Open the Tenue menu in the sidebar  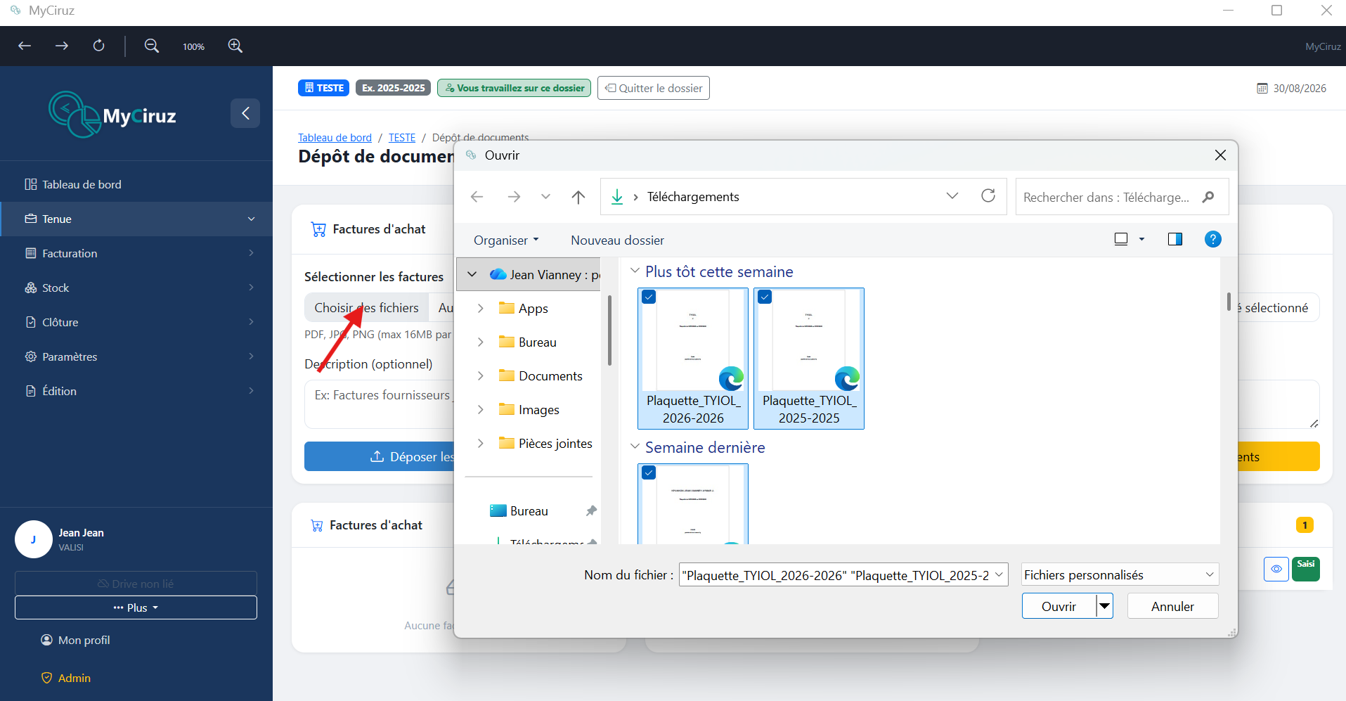tap(136, 219)
